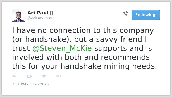Click 'supports and is' after the mention
The width and height of the screenshot is (172, 97).
[x=123, y=48]
